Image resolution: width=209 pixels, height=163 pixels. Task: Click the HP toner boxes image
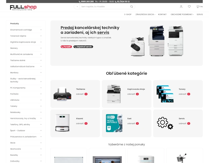point(165,94)
